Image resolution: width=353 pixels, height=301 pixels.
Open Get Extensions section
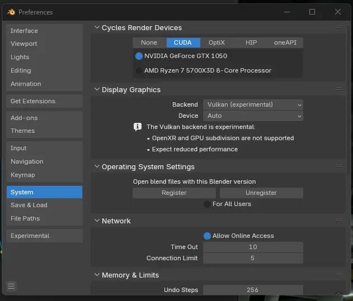(x=44, y=101)
